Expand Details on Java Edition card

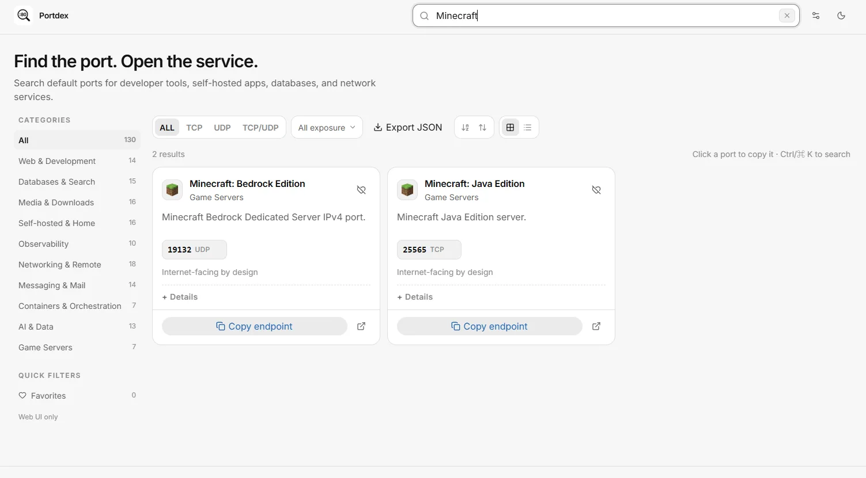tap(415, 297)
